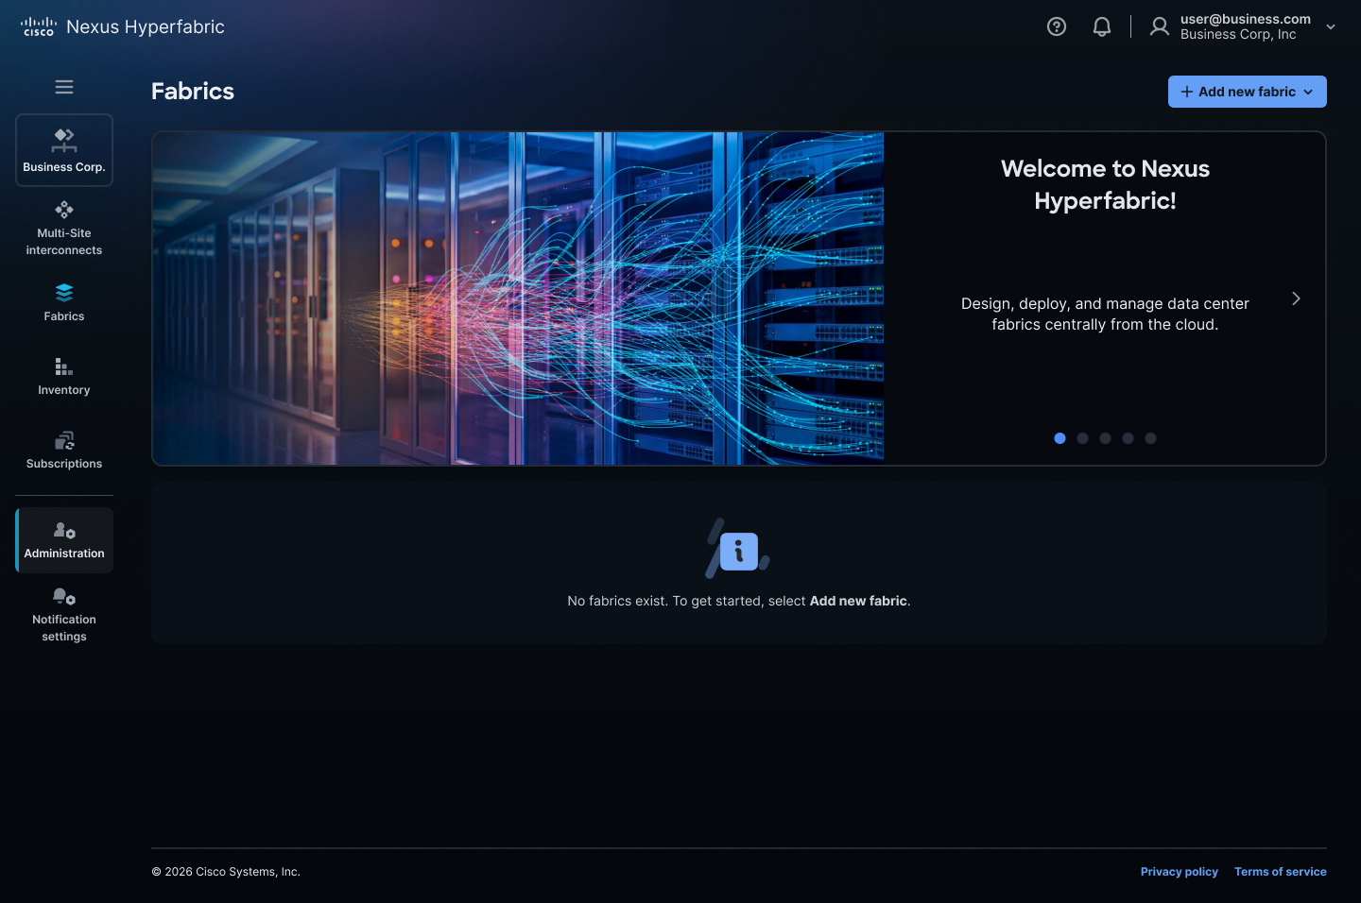
Task: Click the info icon in empty state
Action: tap(738, 551)
